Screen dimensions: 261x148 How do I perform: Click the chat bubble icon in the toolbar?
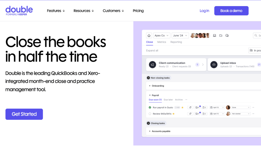227,35
